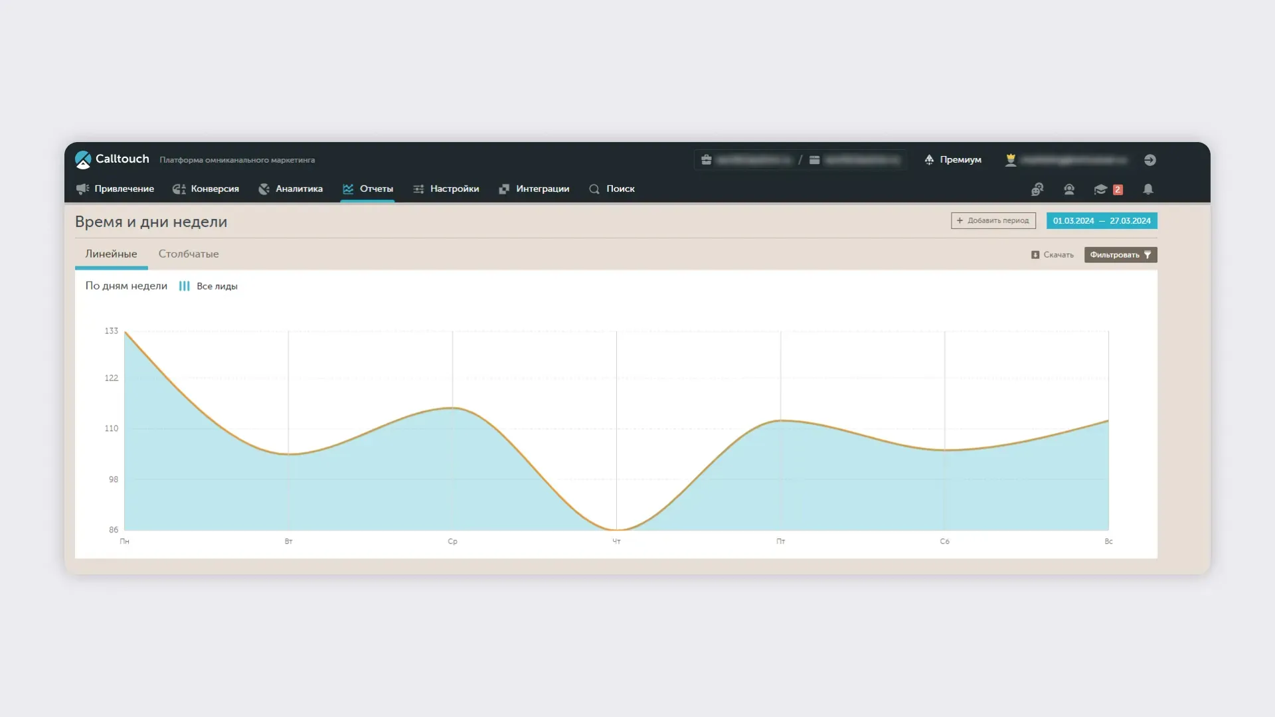This screenshot has height=717, width=1275.
Task: Open the Отчеты menu item
Action: click(368, 189)
